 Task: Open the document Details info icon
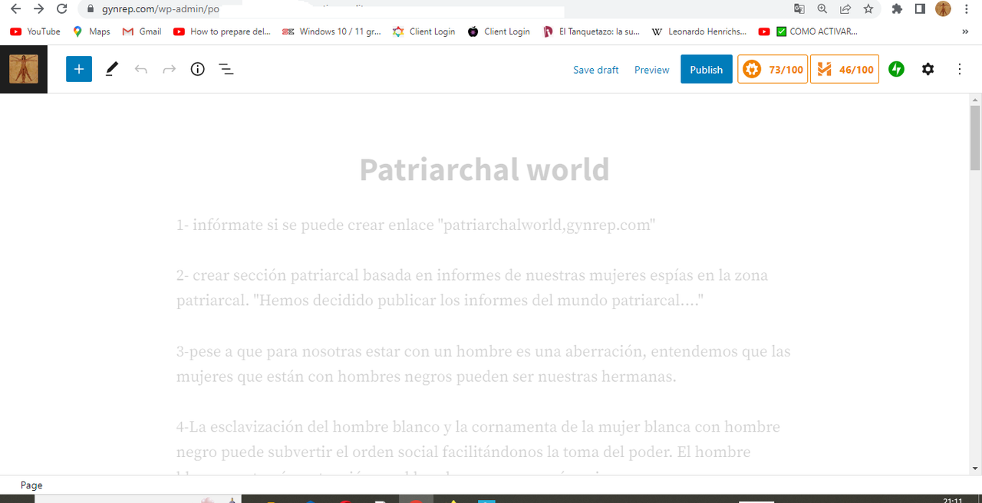pyautogui.click(x=198, y=69)
